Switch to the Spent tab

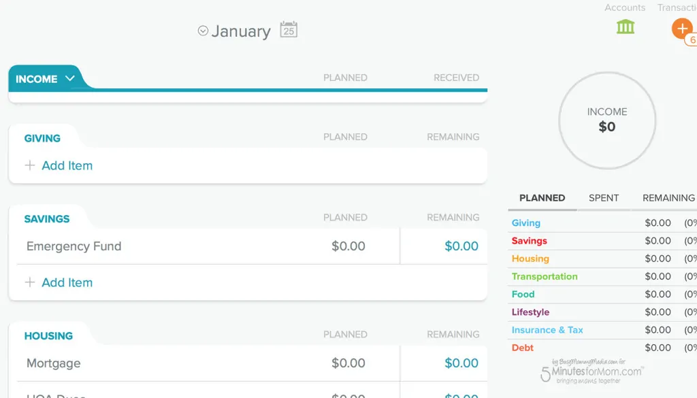pyautogui.click(x=603, y=198)
